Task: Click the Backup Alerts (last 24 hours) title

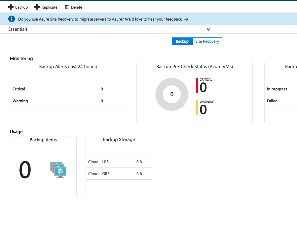Action: [68, 67]
